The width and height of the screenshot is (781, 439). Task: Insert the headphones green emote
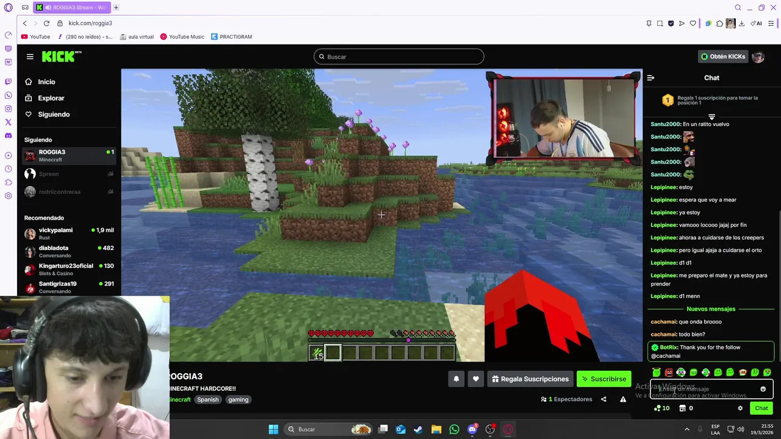[681, 373]
